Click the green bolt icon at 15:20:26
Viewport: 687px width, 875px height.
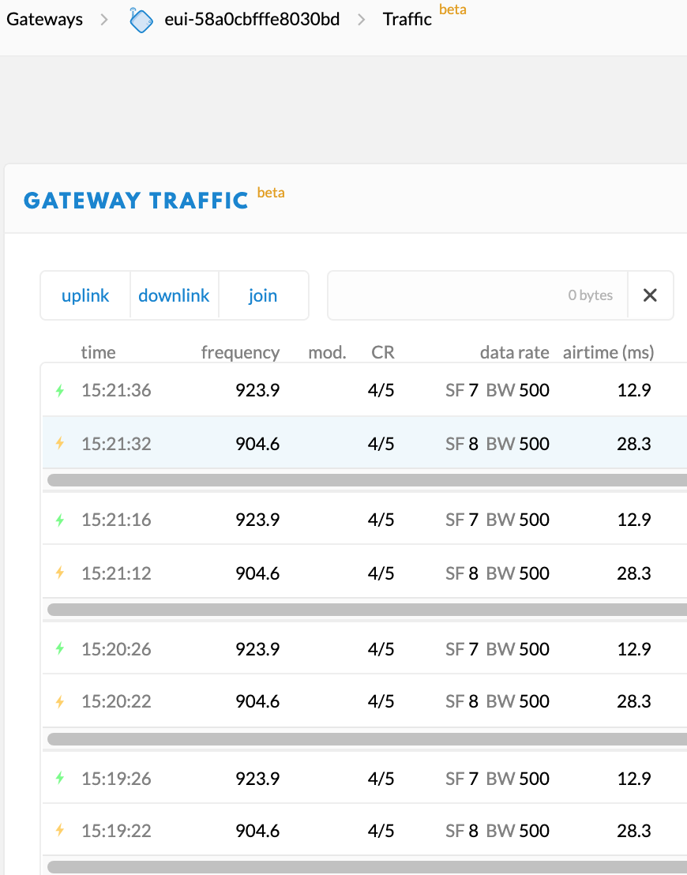[60, 648]
